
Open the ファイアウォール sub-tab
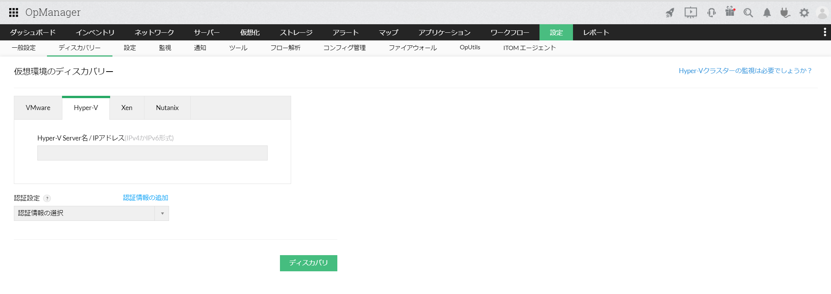pos(413,48)
